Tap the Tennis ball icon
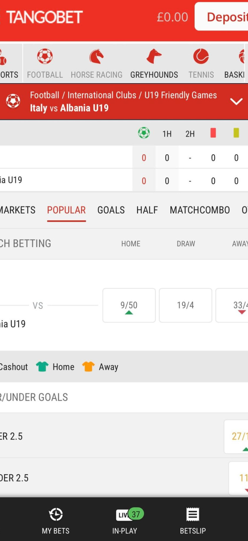 coord(201,57)
